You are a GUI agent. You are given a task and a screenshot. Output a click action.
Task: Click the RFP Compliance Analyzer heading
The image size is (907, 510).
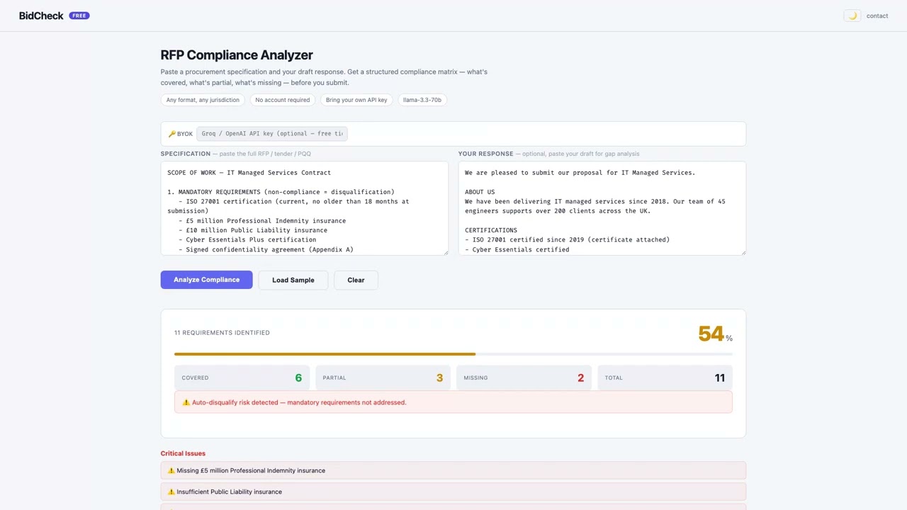point(237,55)
